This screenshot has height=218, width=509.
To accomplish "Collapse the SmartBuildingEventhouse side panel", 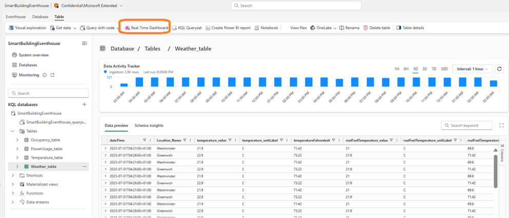I will coord(84,43).
